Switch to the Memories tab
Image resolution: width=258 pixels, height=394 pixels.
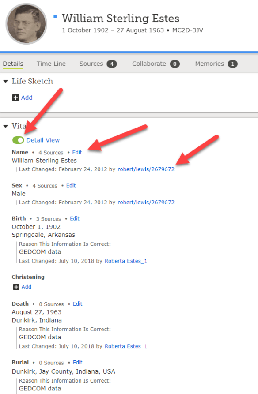click(x=216, y=64)
